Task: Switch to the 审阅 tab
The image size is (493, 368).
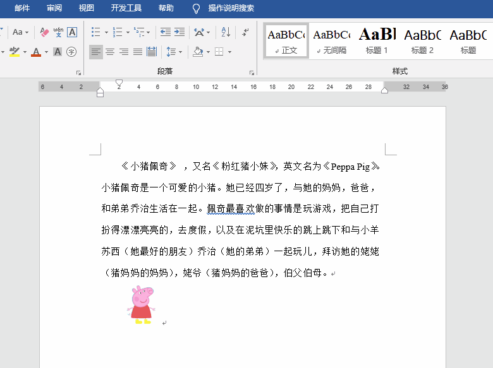Action: [54, 8]
